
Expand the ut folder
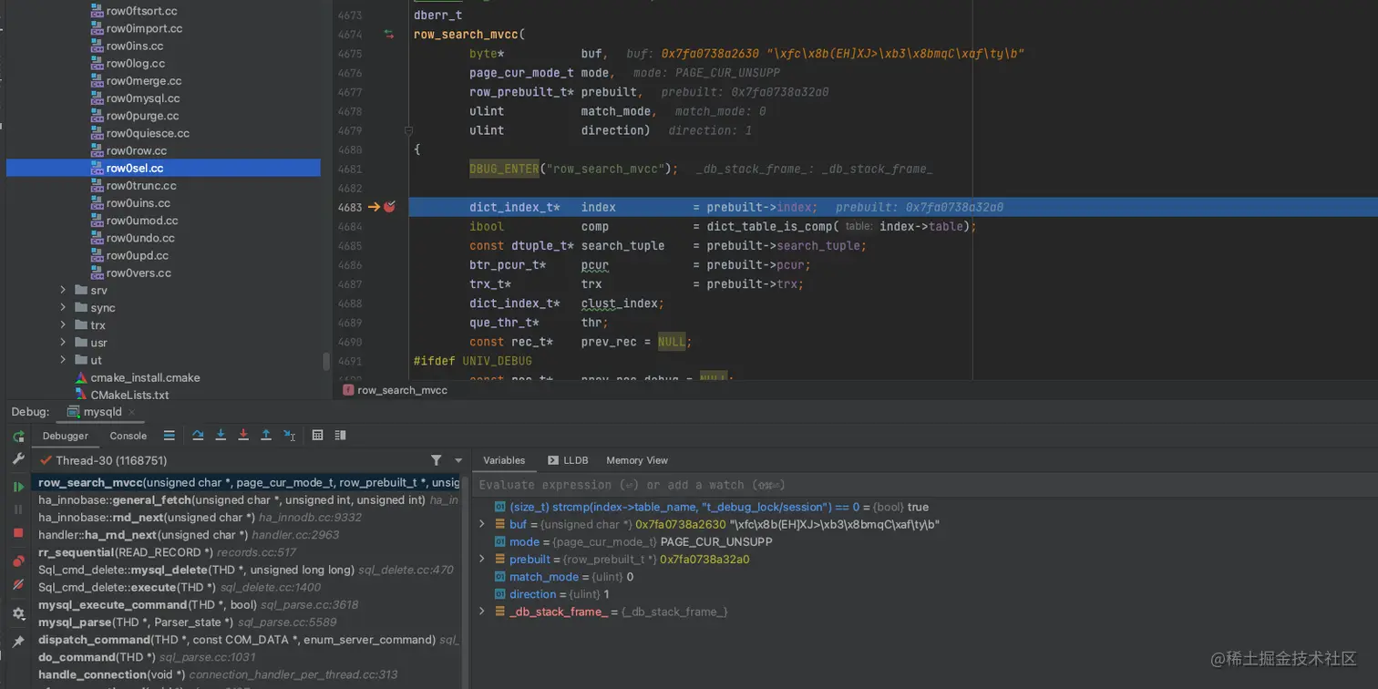point(63,359)
